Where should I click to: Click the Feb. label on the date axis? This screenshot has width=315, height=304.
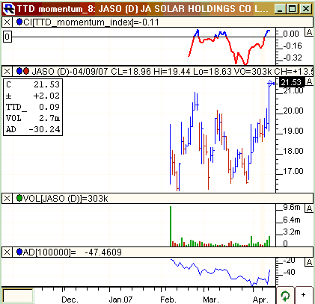point(168,300)
